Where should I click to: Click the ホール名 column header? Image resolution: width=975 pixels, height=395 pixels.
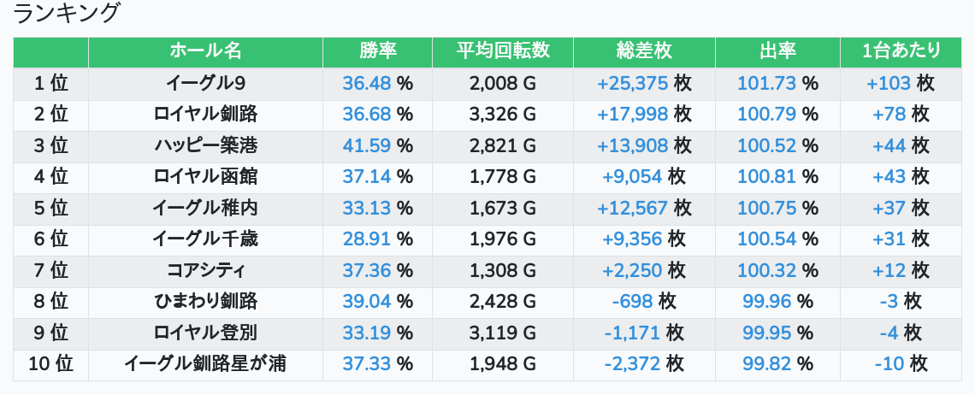[x=205, y=51]
